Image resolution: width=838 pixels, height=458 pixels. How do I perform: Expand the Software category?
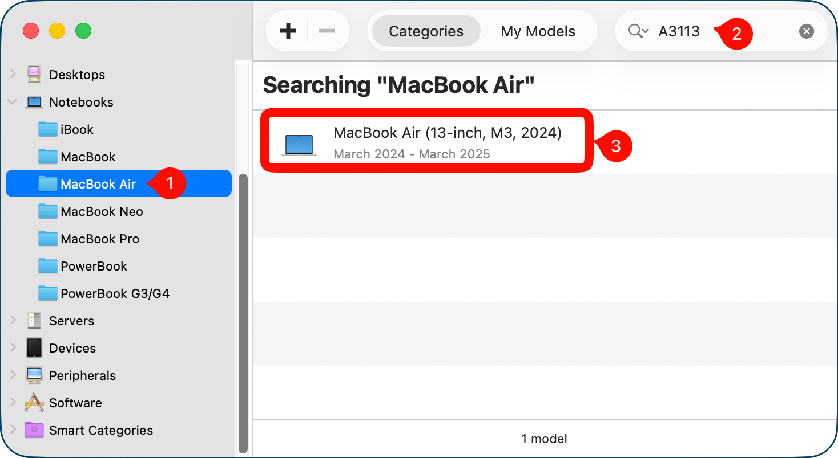[13, 403]
